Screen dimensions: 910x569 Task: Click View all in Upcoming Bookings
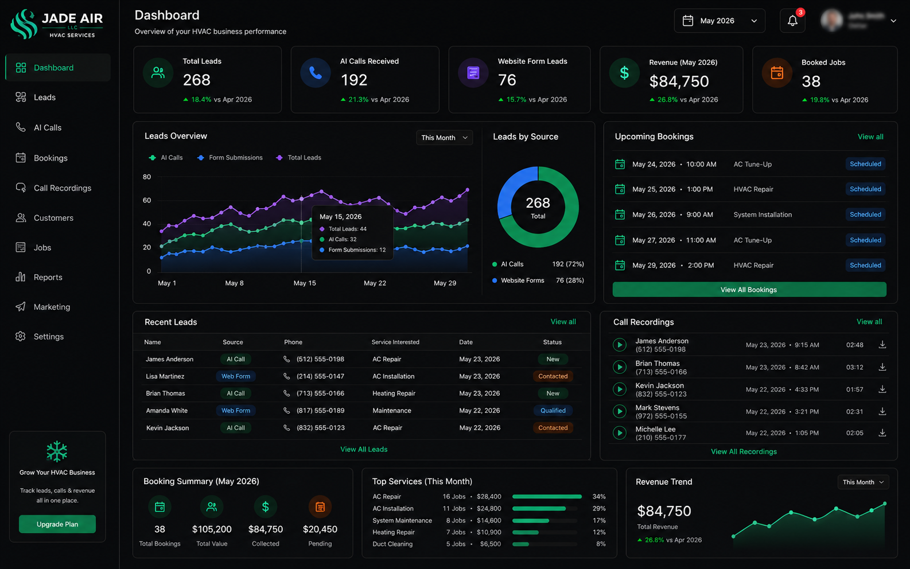click(870, 137)
